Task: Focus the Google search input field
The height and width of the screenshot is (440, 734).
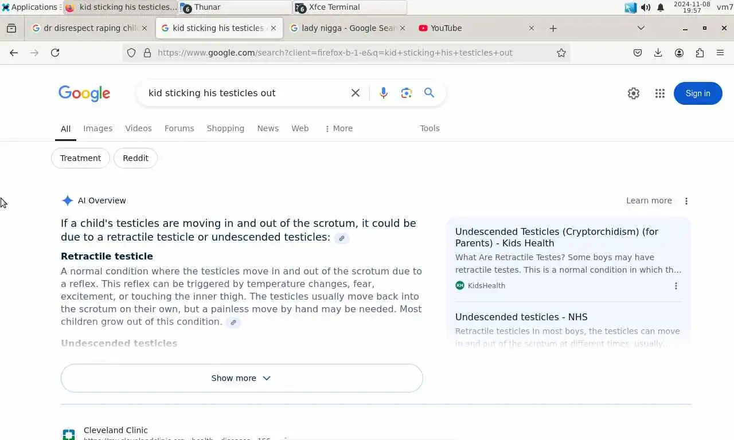Action: [x=244, y=93]
